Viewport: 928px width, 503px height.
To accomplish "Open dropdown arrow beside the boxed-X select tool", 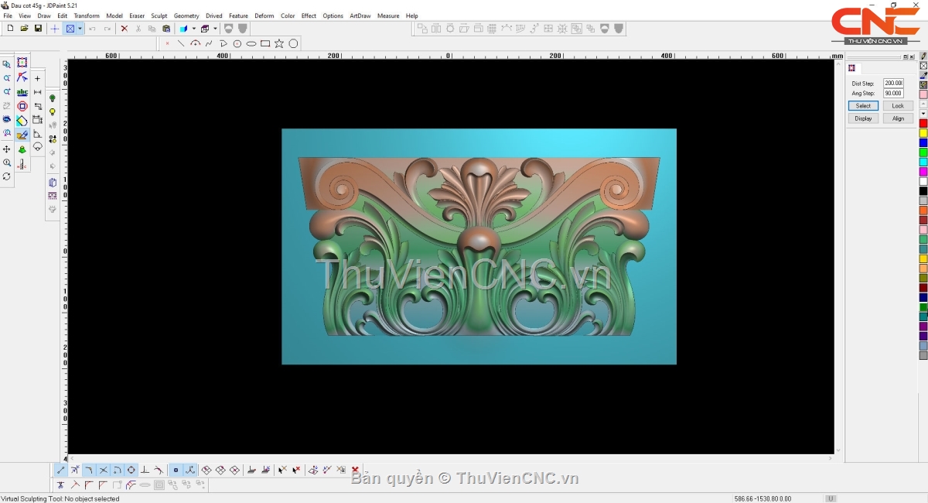I will (80, 29).
